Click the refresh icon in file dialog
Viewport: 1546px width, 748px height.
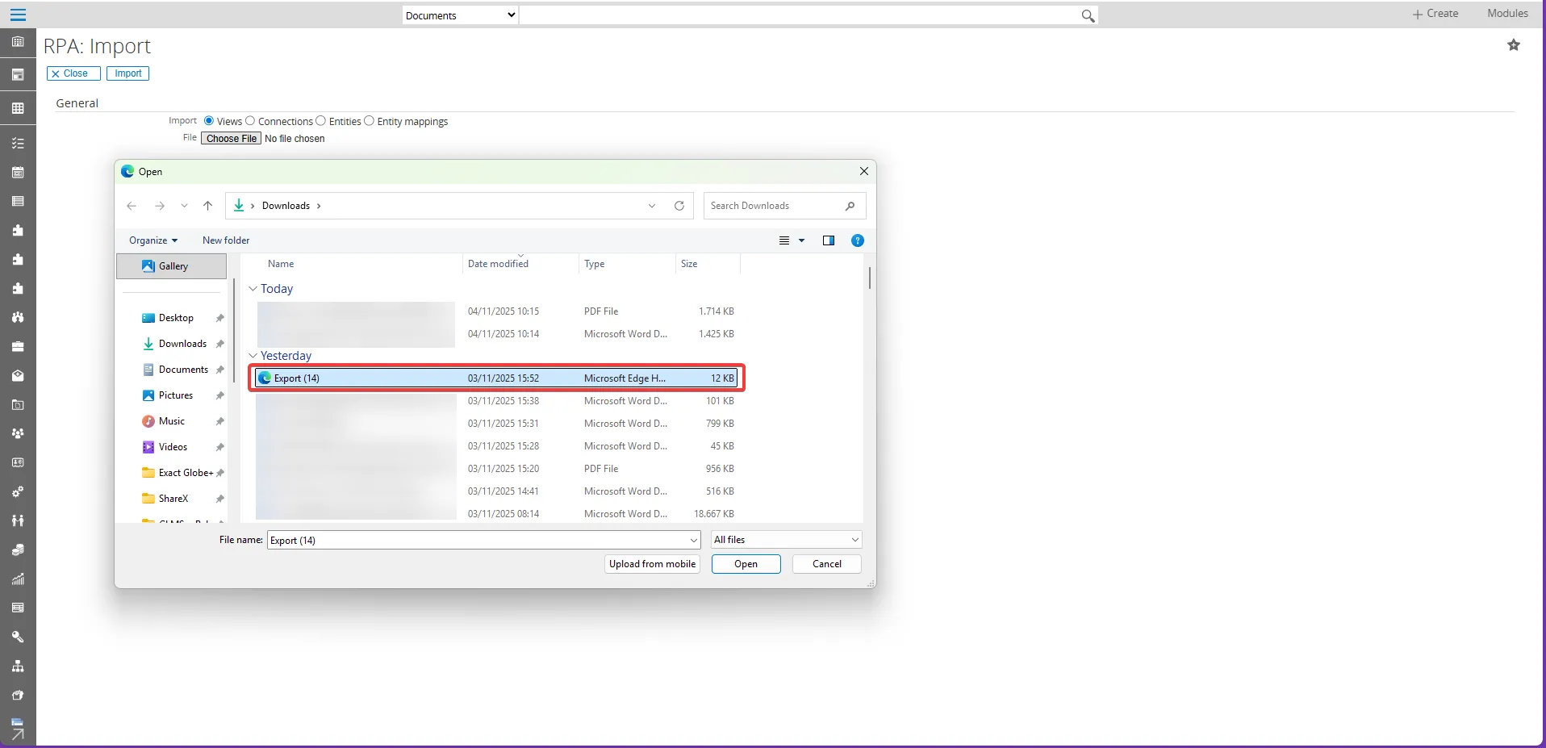679,206
